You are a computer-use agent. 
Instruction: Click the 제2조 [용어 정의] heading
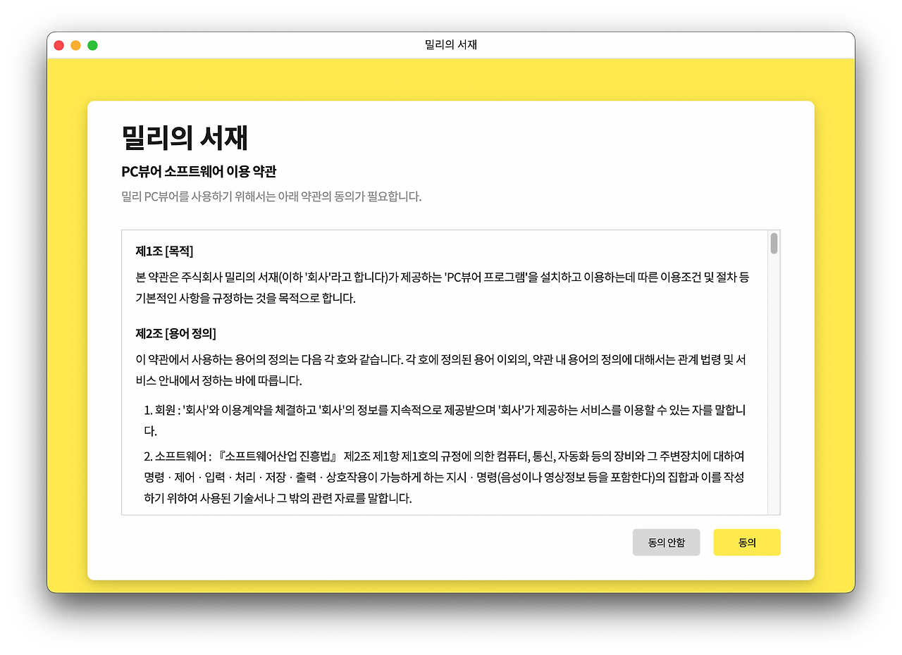pyautogui.click(x=175, y=333)
